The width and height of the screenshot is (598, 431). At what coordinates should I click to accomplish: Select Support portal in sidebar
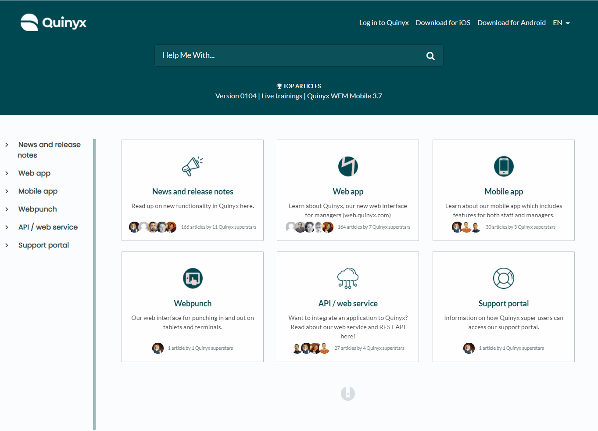coord(43,245)
